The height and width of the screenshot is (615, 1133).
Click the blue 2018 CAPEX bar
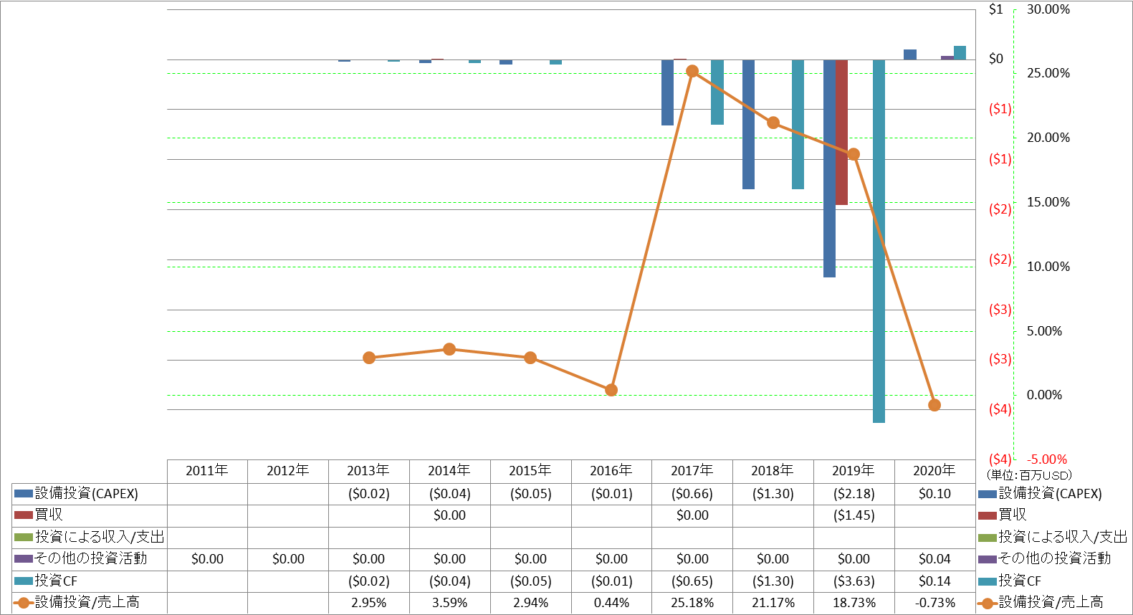pyautogui.click(x=748, y=124)
